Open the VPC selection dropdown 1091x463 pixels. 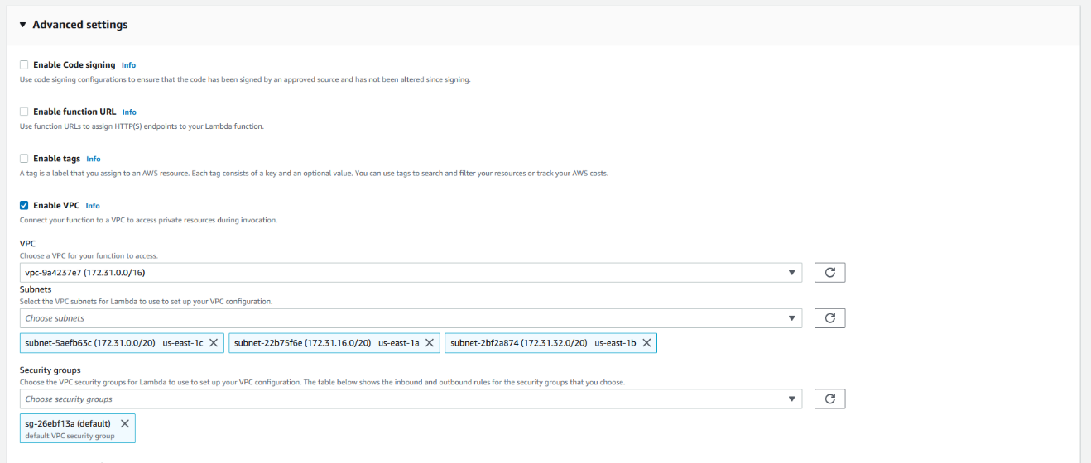(x=411, y=272)
